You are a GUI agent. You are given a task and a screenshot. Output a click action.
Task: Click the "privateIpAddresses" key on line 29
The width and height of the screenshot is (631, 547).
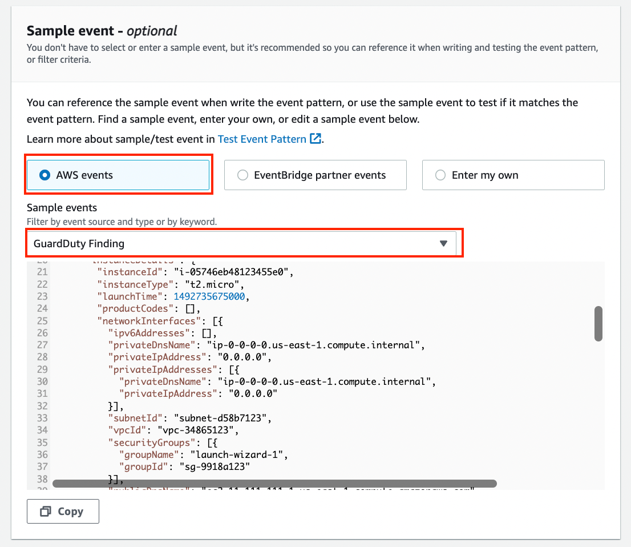(x=163, y=370)
